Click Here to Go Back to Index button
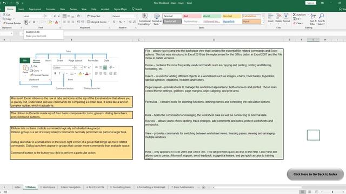The image size is (346, 194). tap(315, 174)
